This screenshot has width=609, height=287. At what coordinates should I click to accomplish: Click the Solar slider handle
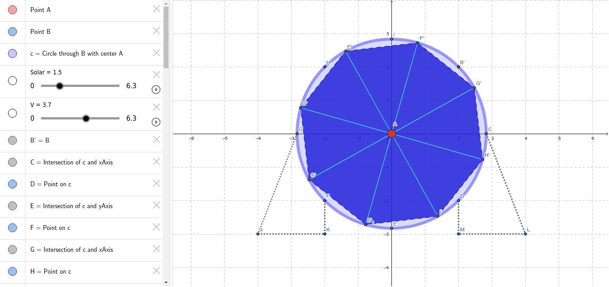coord(60,86)
